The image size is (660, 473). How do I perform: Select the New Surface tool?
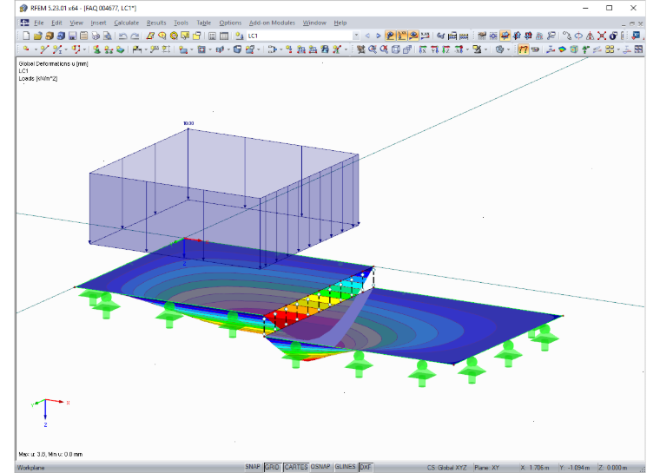tap(183, 49)
